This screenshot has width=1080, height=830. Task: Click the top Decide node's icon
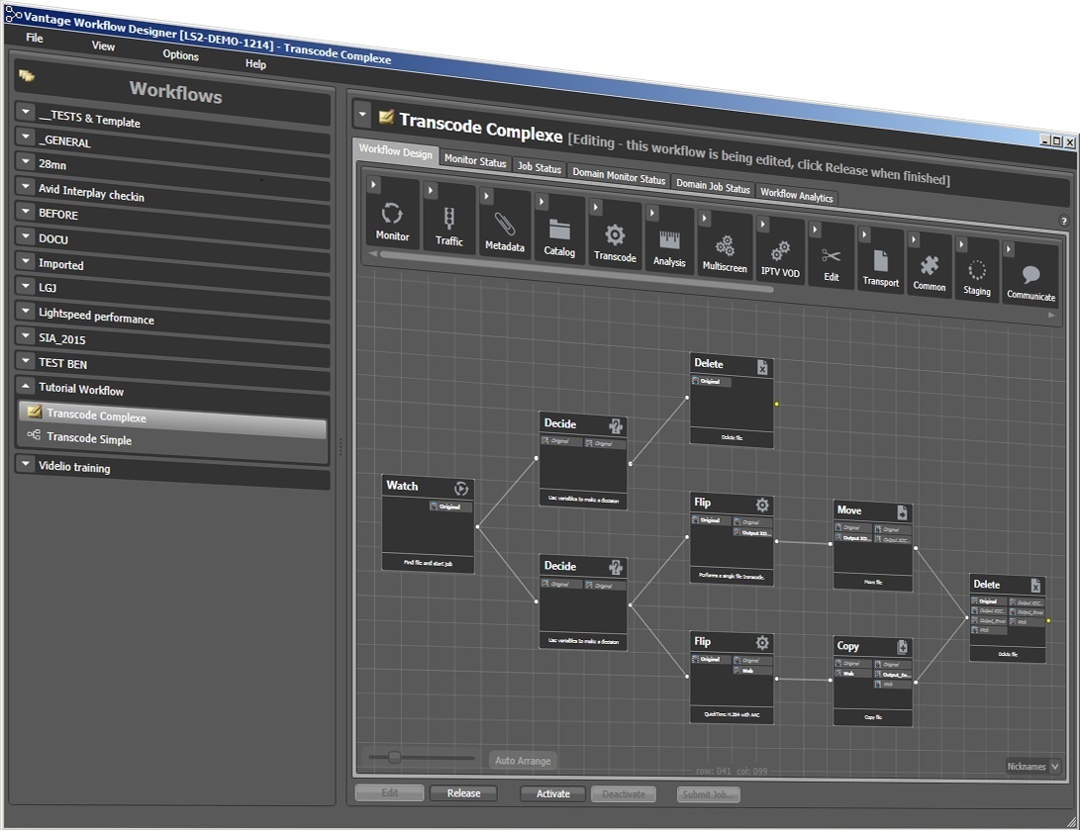tap(615, 426)
